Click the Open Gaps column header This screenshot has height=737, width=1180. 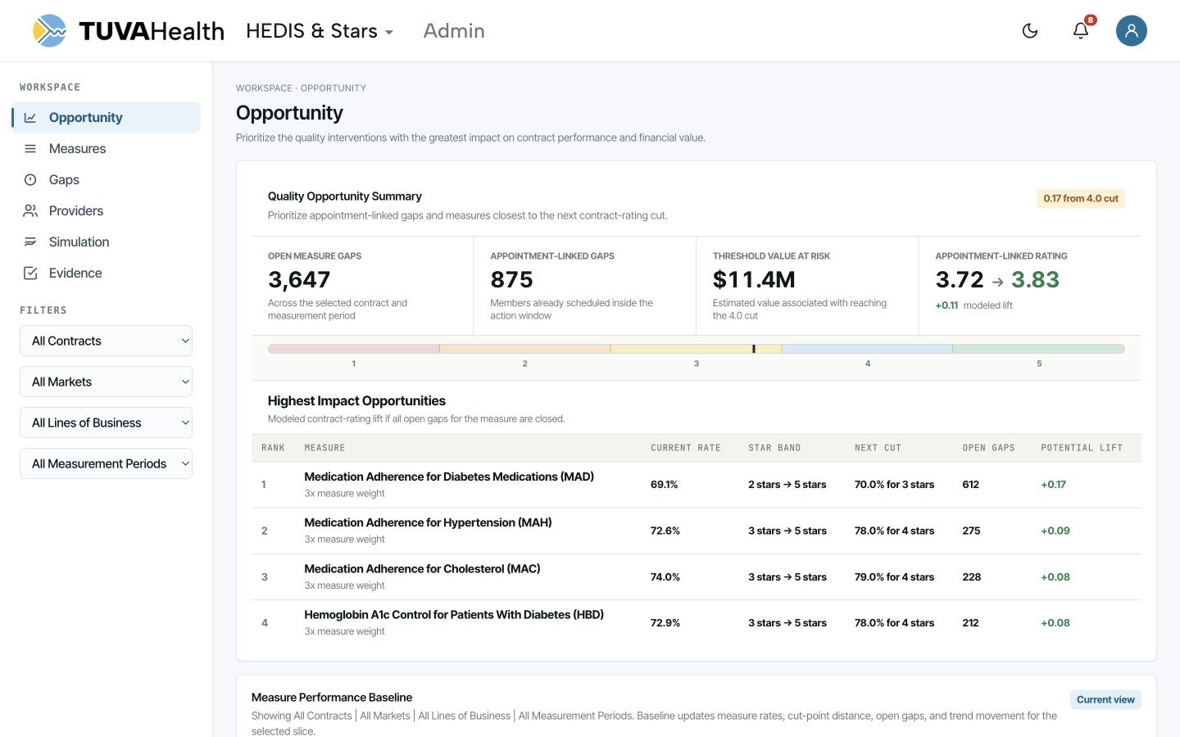(988, 448)
